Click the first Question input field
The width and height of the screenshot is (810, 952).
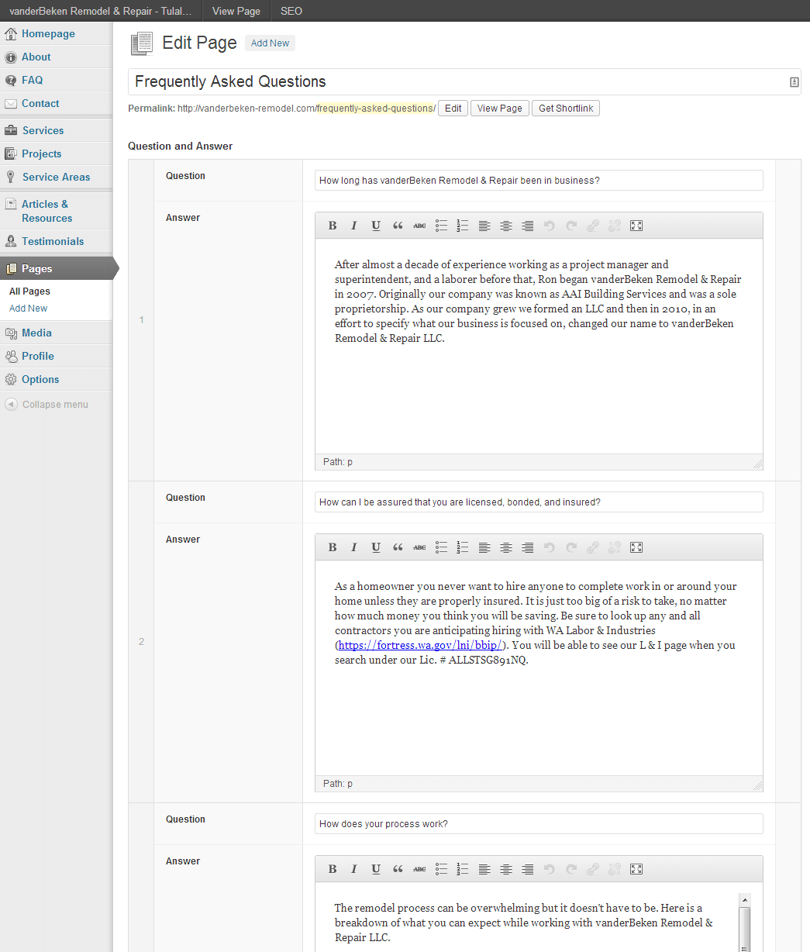pos(539,181)
